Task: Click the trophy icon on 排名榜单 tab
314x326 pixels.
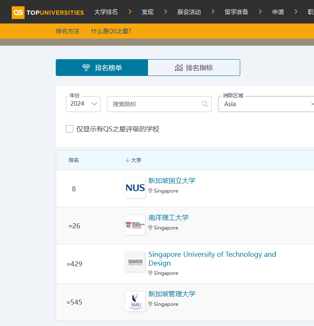Action: [86, 68]
